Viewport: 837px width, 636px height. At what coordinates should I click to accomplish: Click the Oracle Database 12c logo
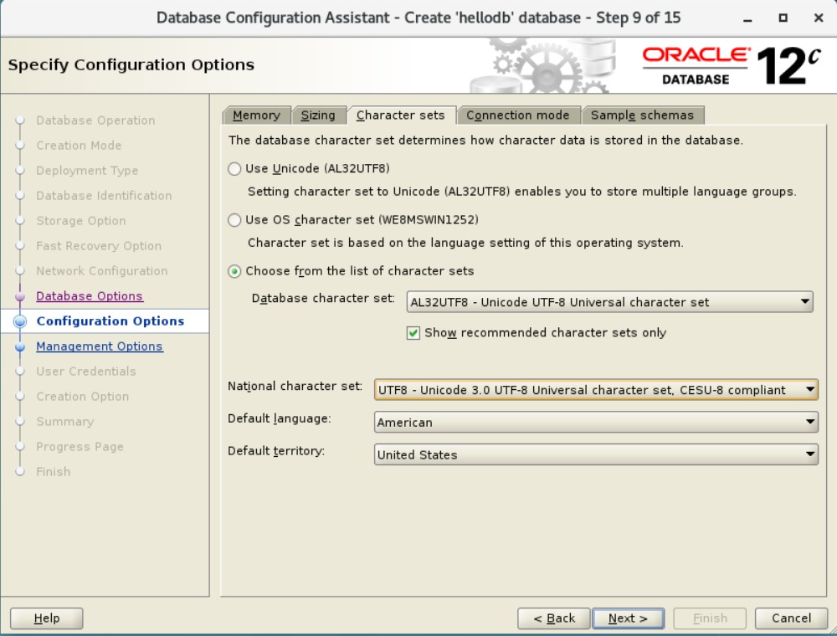[732, 66]
